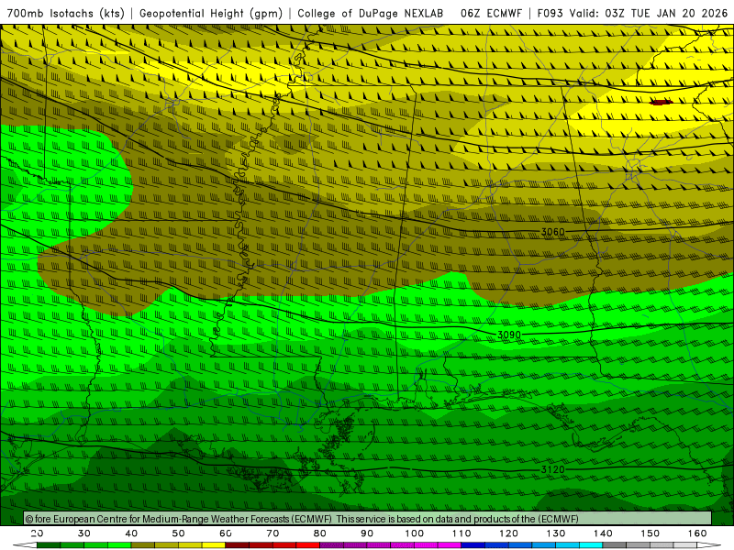Click the color bar label '30'
Screen dimensions: 734x550
point(84,533)
